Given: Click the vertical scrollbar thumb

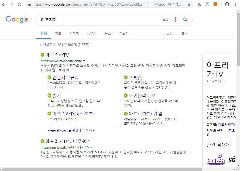Looking at the screenshot, I should (238, 39).
